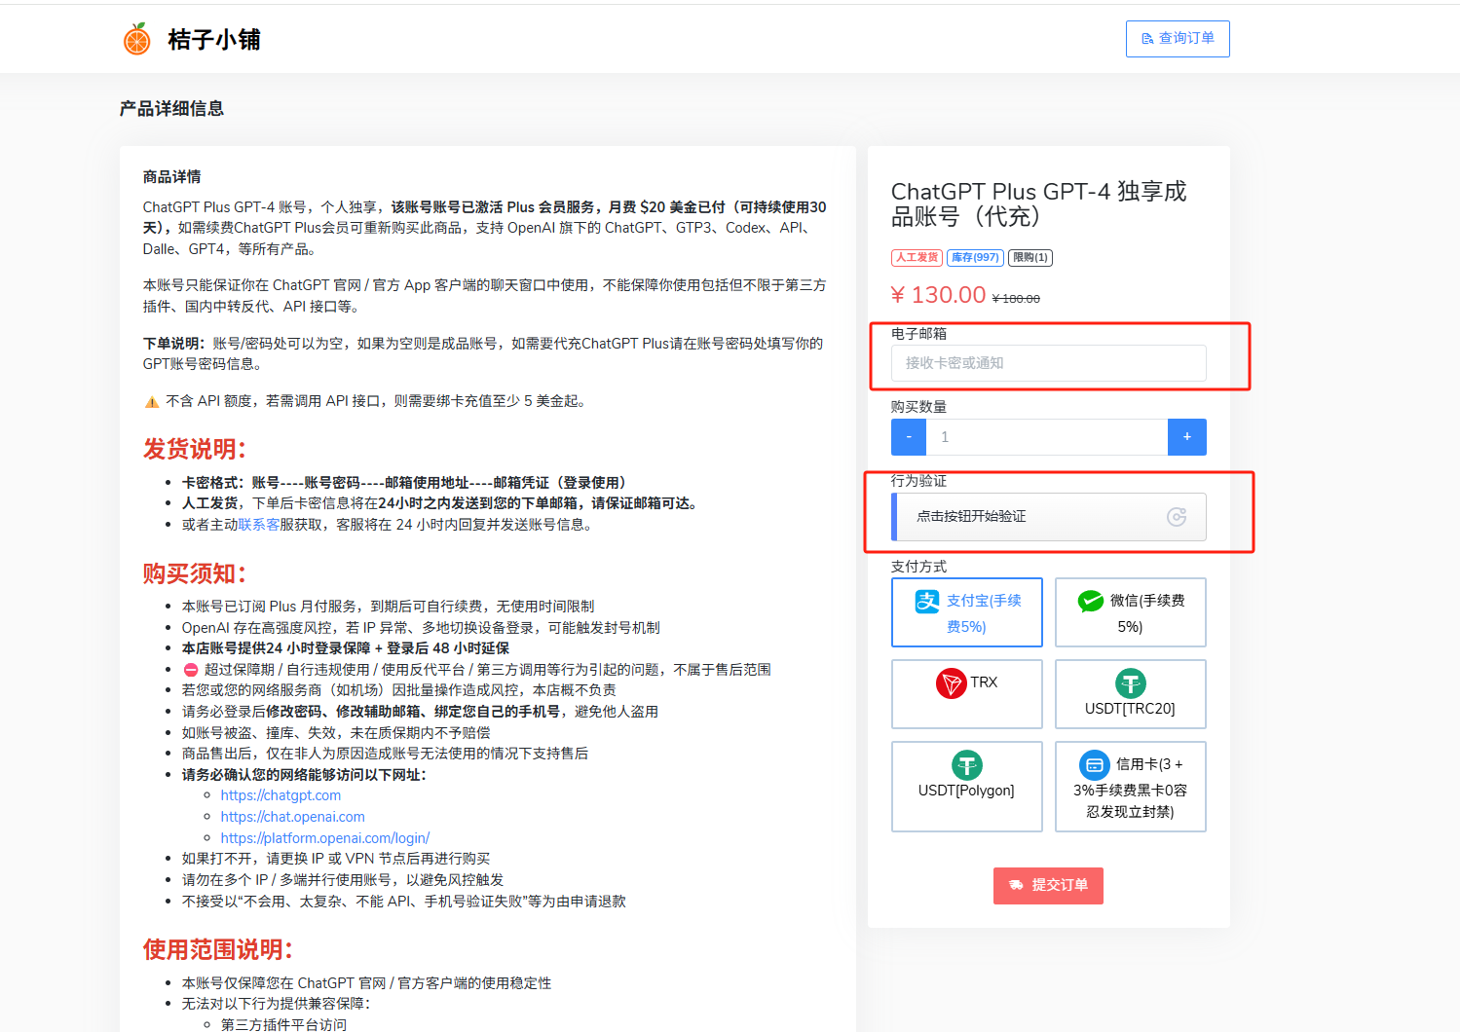This screenshot has width=1460, height=1032.
Task: Click the 桔子小铺 shop name
Action: coord(214,40)
